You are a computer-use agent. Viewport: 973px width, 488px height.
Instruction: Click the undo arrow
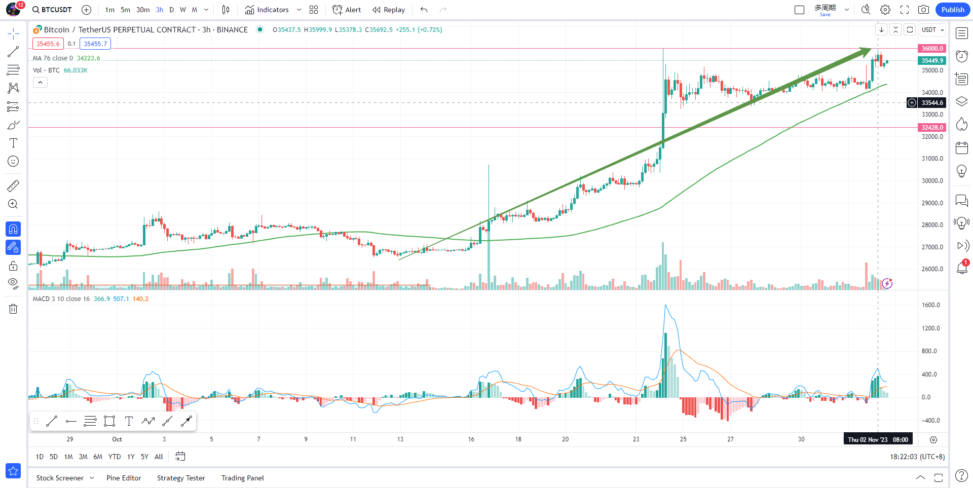(x=424, y=10)
